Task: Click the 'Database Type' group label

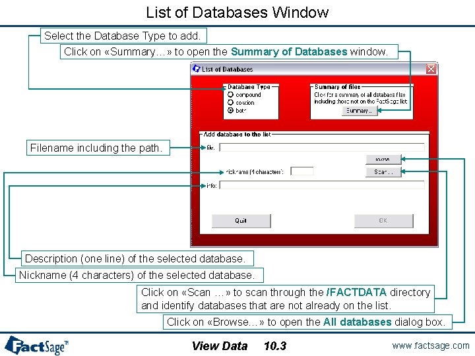Action: [249, 87]
